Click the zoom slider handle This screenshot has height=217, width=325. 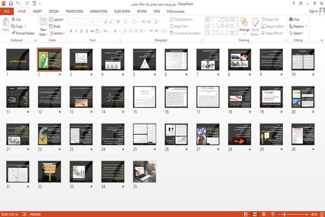(x=284, y=214)
